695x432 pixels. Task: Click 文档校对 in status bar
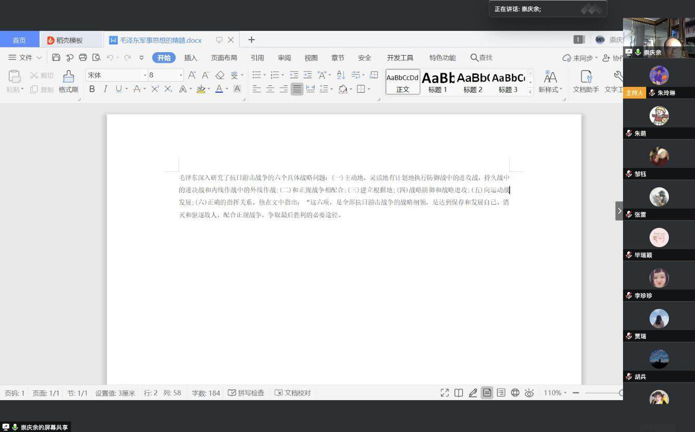[293, 393]
